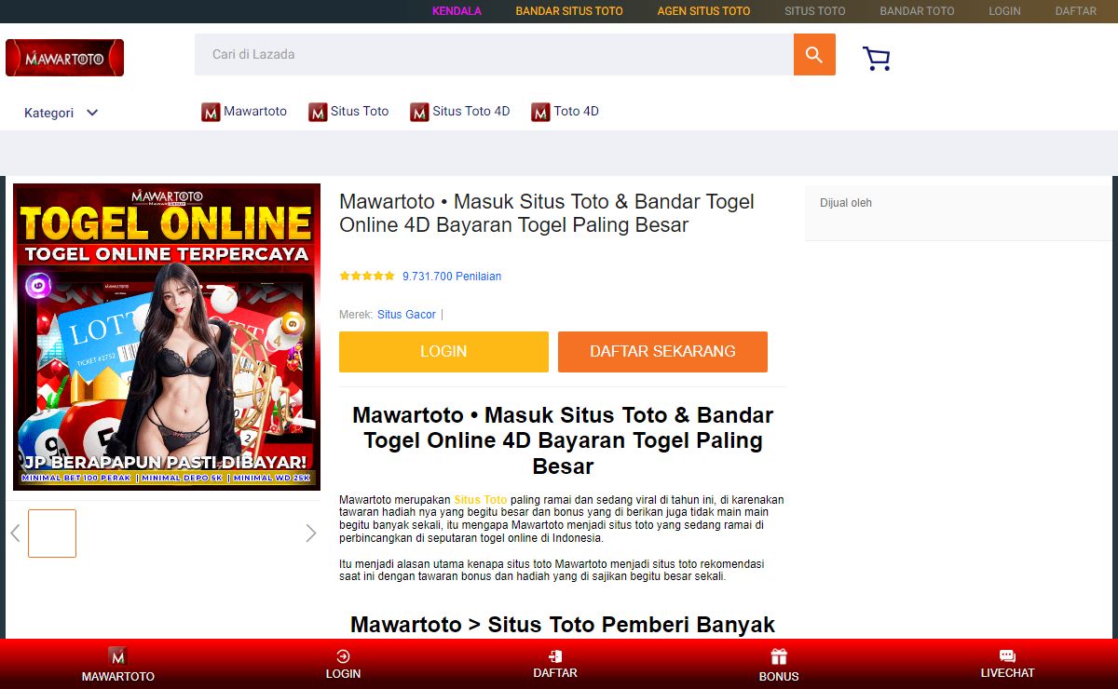Screen dimensions: 1118x689
Task: Click the M icon beside Toto 4D
Action: (x=540, y=112)
